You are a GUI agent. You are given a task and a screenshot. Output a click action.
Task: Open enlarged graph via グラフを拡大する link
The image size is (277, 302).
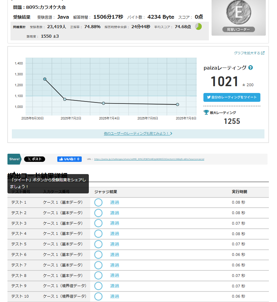coord(249,53)
